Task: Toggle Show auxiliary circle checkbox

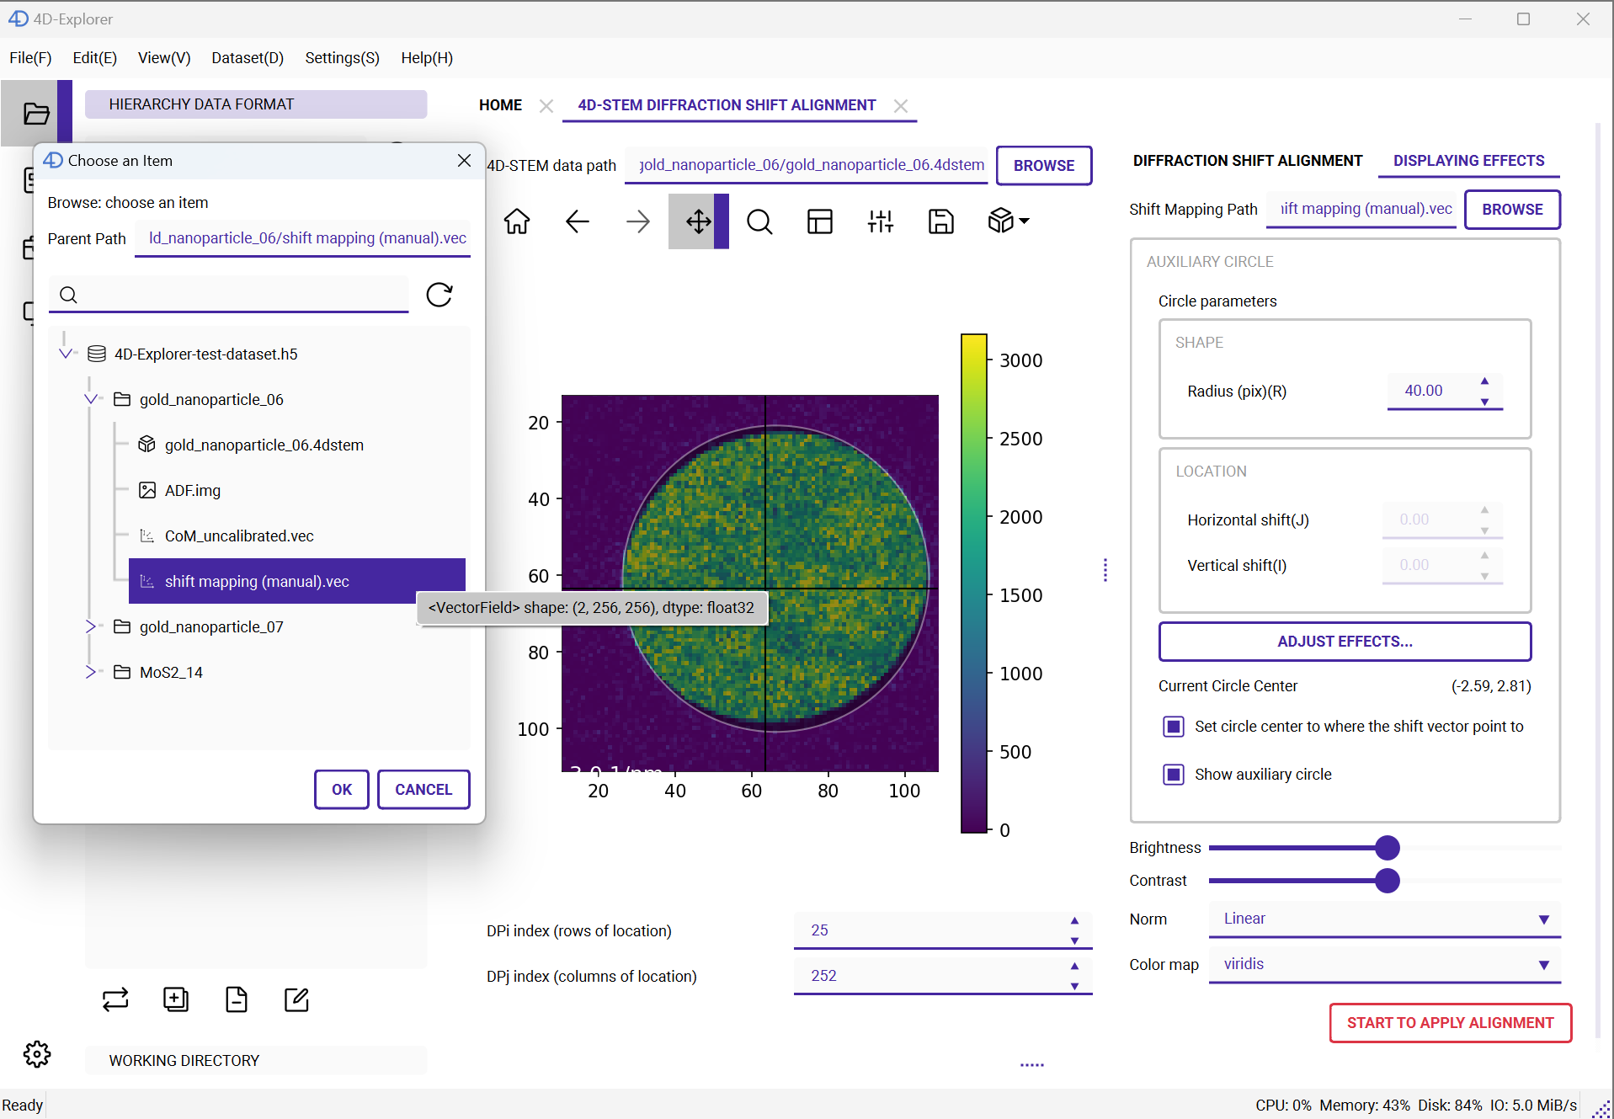Action: [1174, 775]
